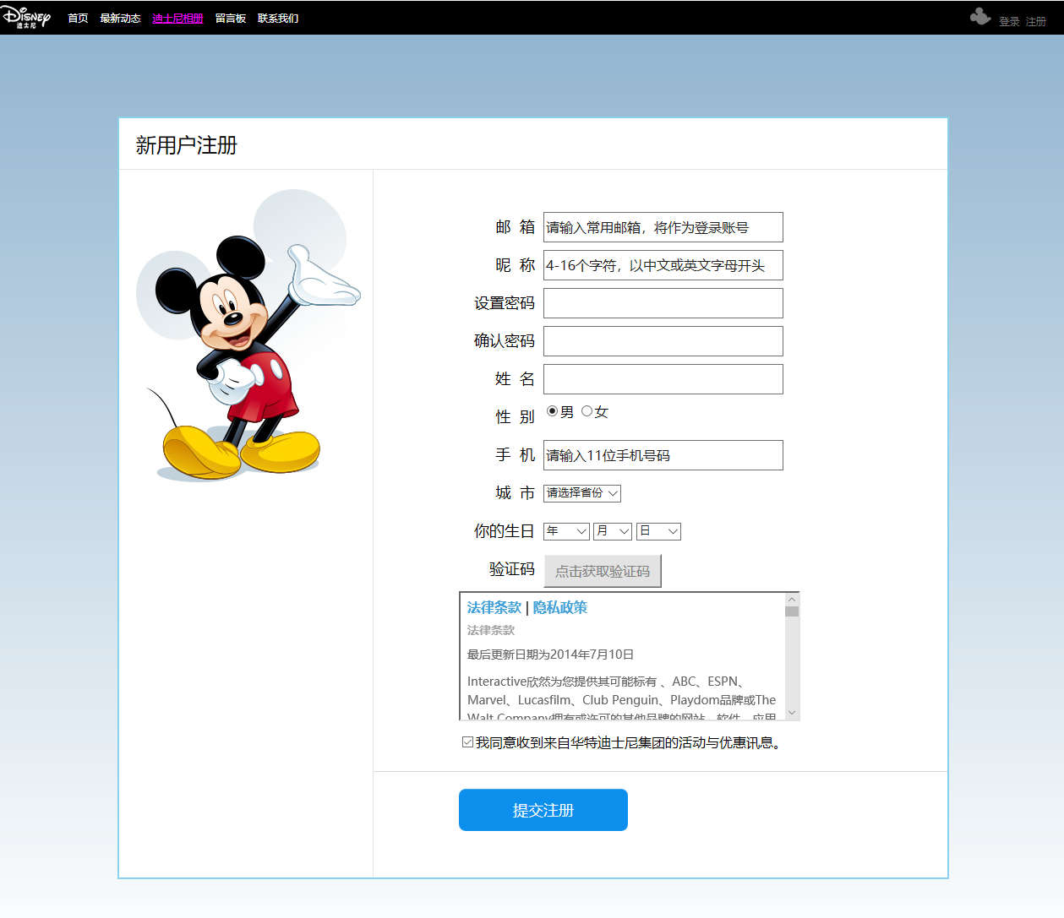Select the 女 gender radio button
The image size is (1064, 918).
click(x=587, y=411)
